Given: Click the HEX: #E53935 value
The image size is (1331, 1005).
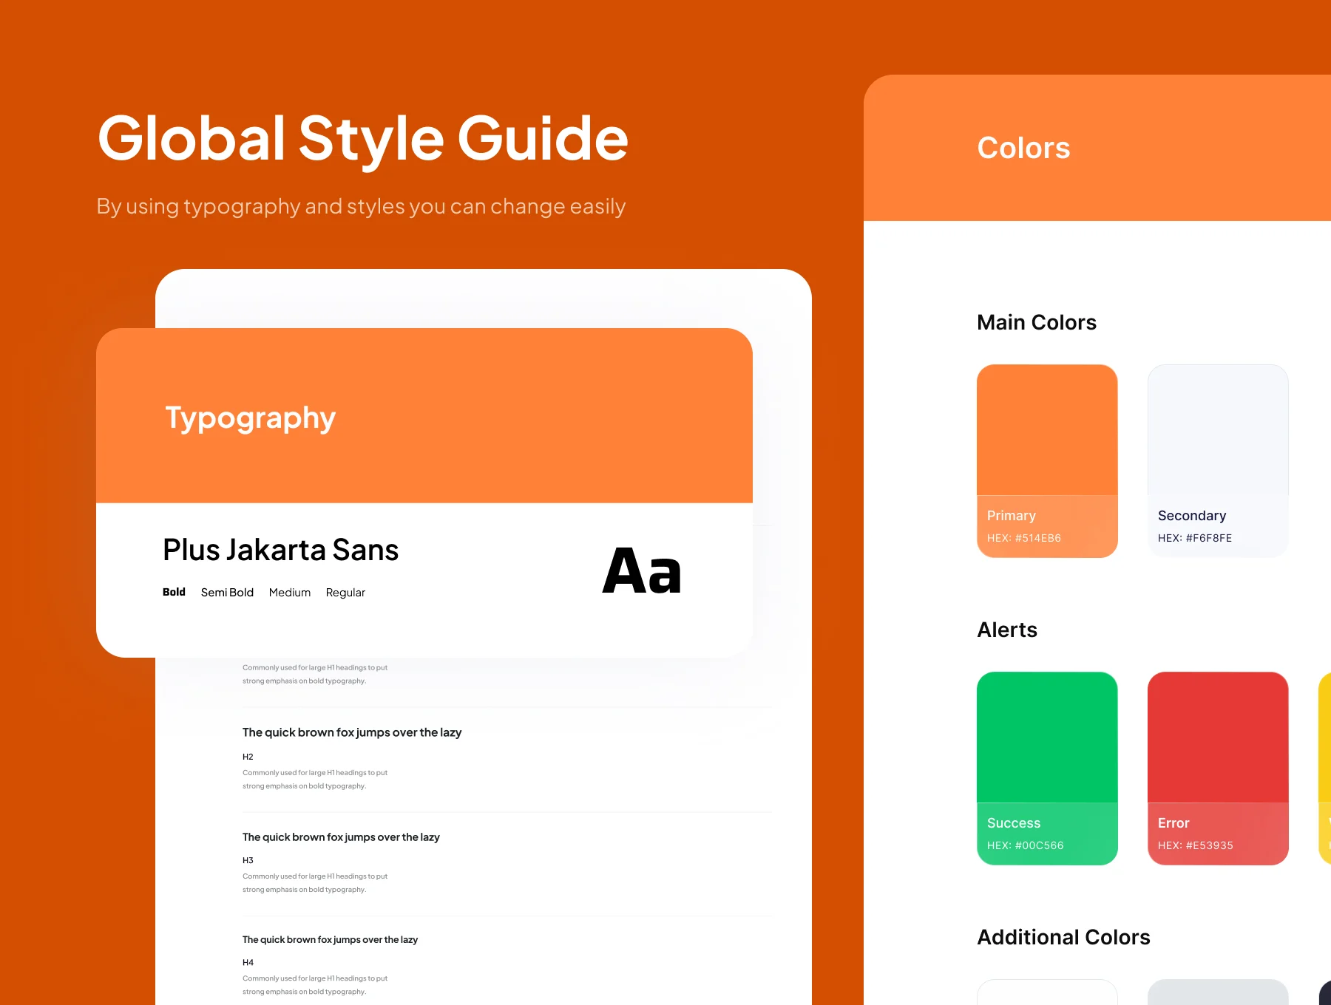Looking at the screenshot, I should pos(1196,845).
